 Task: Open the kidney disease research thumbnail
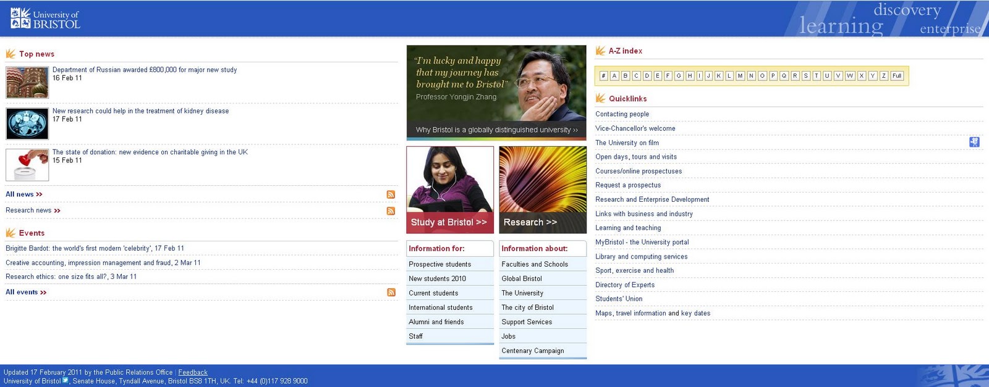(x=27, y=123)
